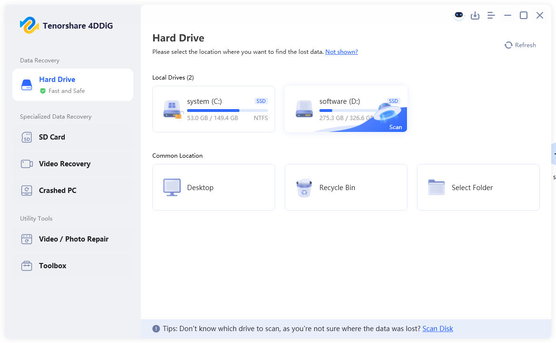
Task: Click the SSD badge on software (D:)
Action: click(x=393, y=101)
